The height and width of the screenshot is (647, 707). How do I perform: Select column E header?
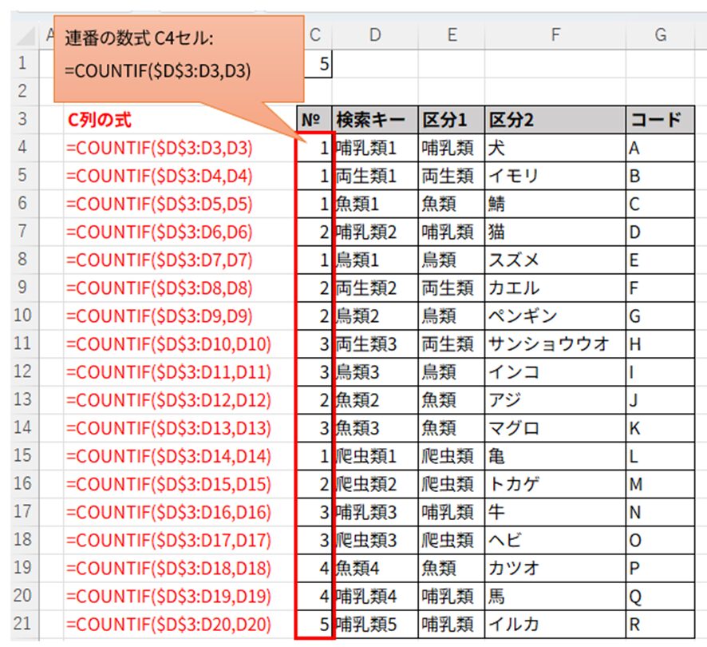click(452, 33)
